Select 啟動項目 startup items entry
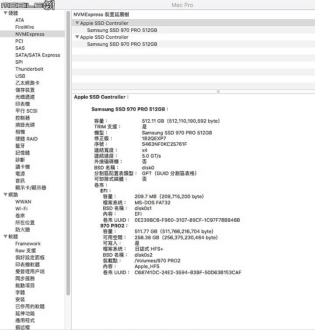The width and height of the screenshot is (315, 330). click(25, 285)
